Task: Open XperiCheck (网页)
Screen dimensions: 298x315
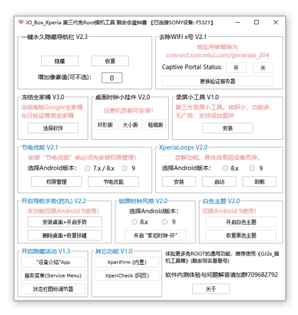Action: pyautogui.click(x=127, y=275)
